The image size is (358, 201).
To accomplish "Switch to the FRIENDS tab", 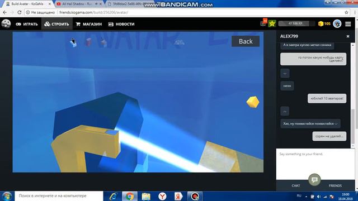I will tap(335, 186).
